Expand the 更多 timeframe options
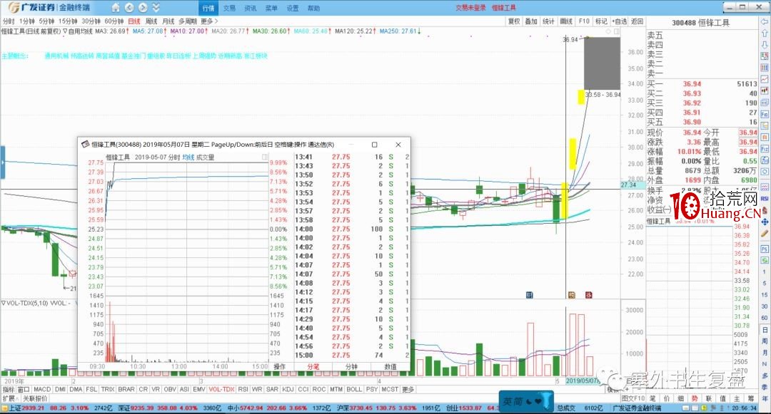 [206, 21]
